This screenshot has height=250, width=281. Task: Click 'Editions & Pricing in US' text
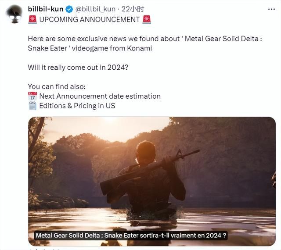[77, 106]
